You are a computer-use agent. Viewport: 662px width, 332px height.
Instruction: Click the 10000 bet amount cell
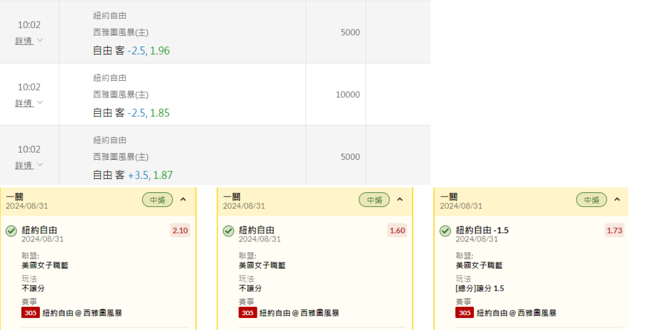[x=348, y=95]
